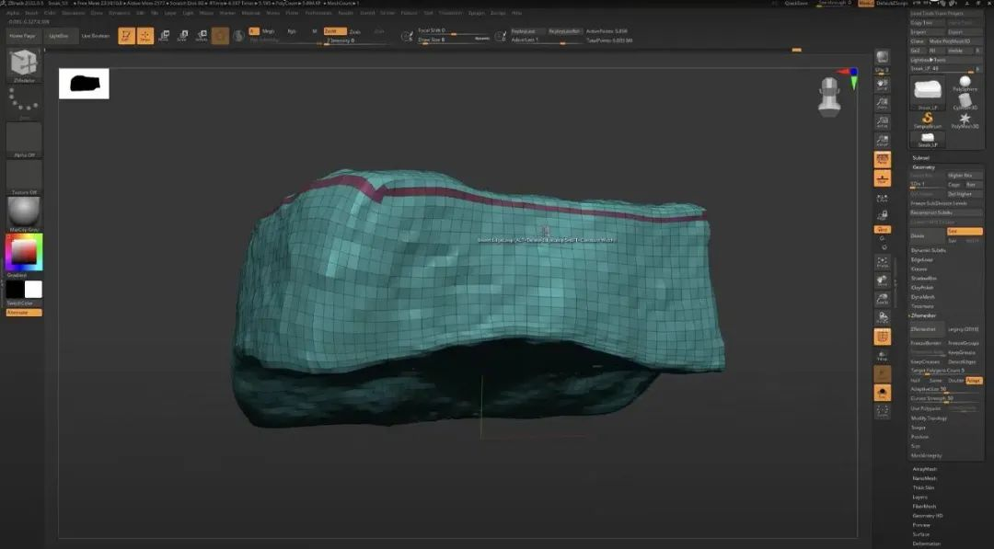Select the PolyMesh3D star tool
994x549 pixels.
pyautogui.click(x=965, y=121)
